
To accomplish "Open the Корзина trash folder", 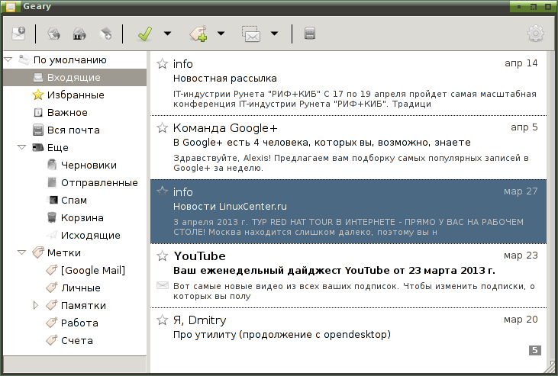I will (75, 217).
